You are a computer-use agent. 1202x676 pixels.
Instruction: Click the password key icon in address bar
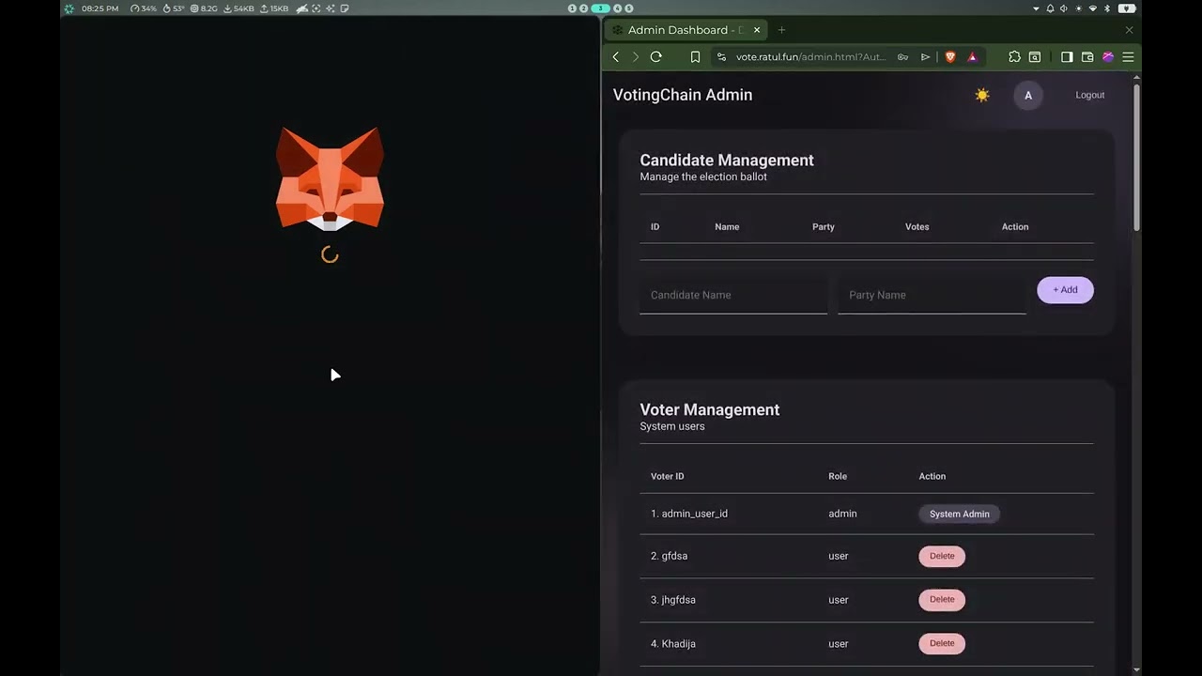[902, 57]
